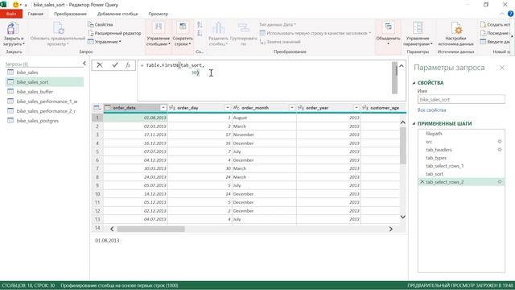Click the order_date column type icon
This screenshot has width=515, height=290.
pyautogui.click(x=108, y=108)
